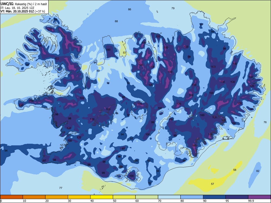
Task: Click the amber 30–40 legend swatch
Action: (79, 197)
